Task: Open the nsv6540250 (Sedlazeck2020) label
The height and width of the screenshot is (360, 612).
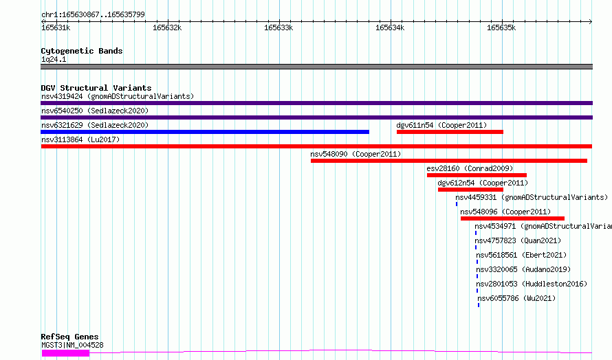Action: tap(95, 111)
